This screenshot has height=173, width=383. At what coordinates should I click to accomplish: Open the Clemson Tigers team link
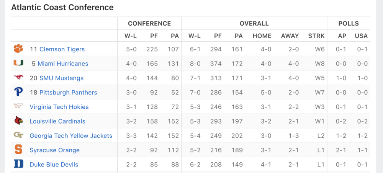tap(62, 49)
